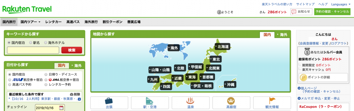Image resolution: width=354 pixels, height=111 pixels.
Task: Open the 駅・空港 train icon category
Action: [150, 102]
